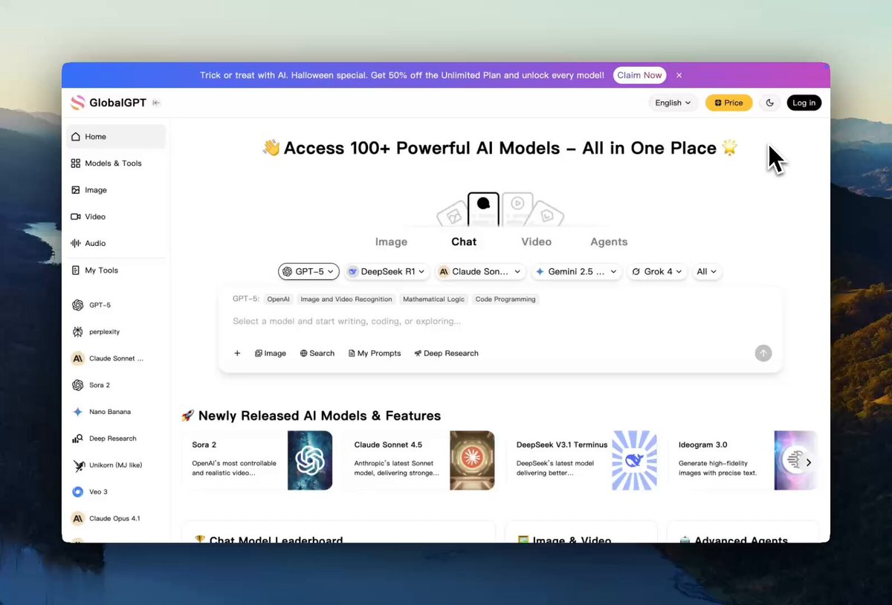Switch to the Image mode tab
The width and height of the screenshot is (892, 605).
391,242
